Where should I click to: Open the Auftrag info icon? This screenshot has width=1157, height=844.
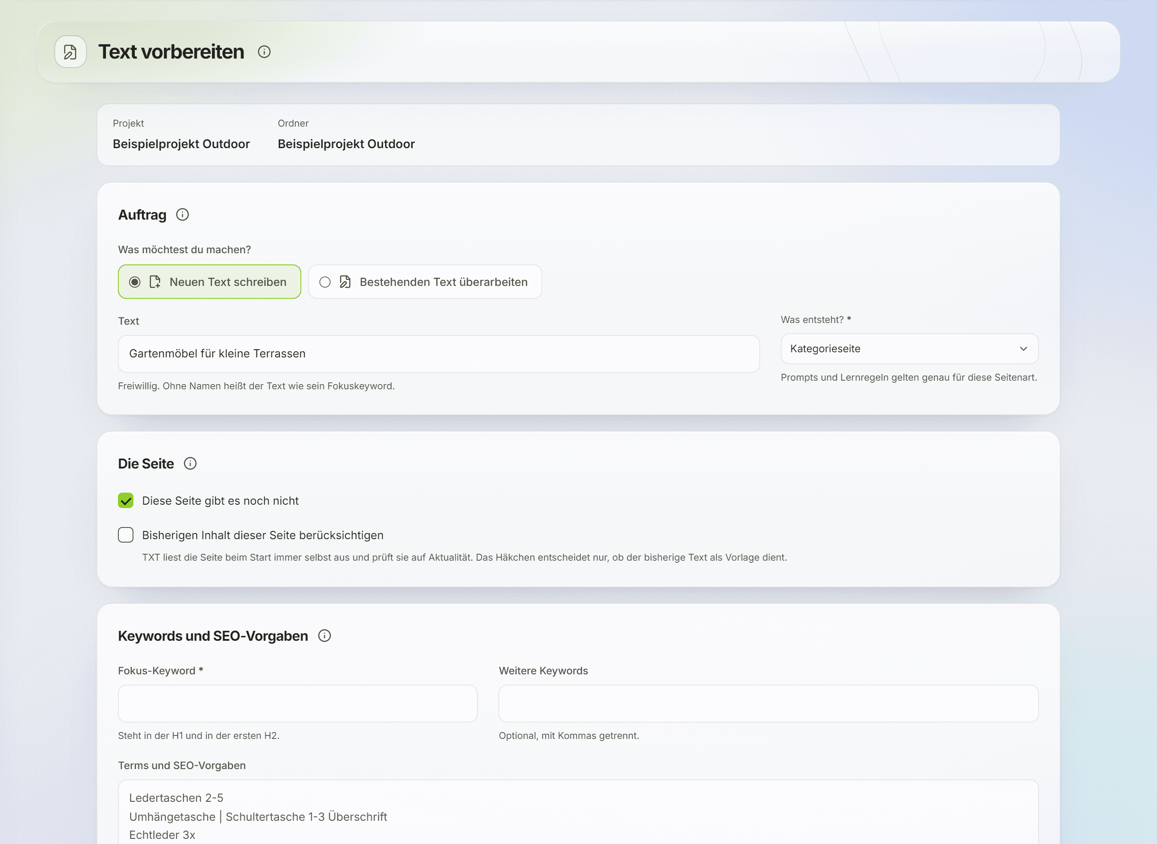pyautogui.click(x=182, y=214)
